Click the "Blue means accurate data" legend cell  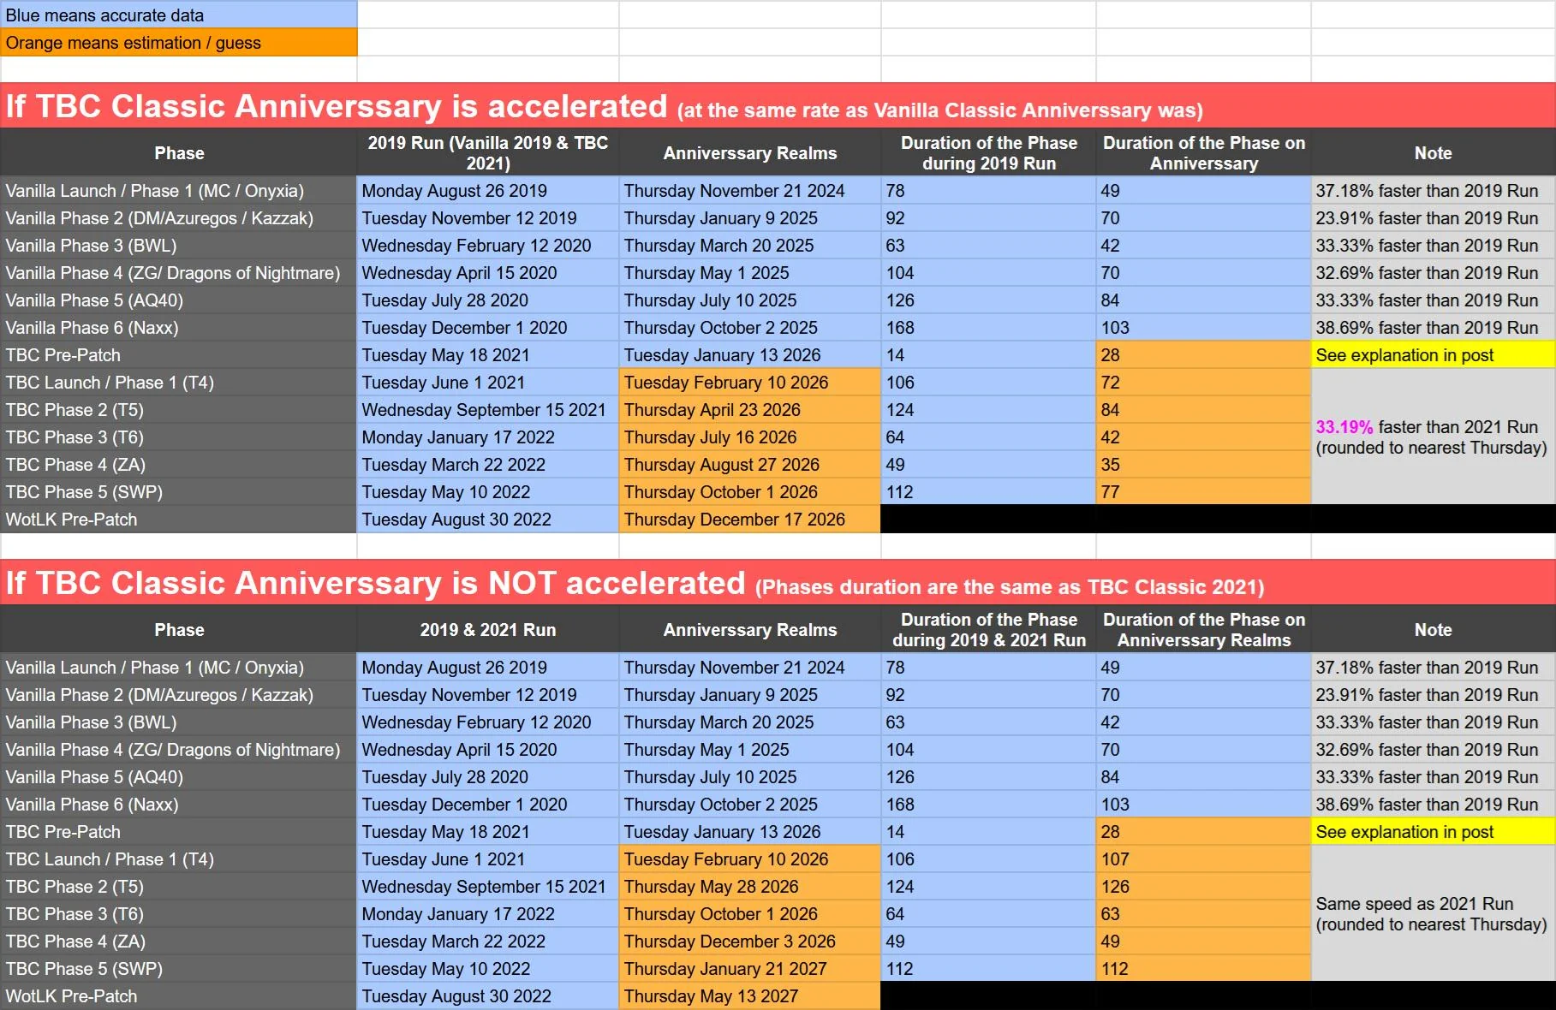point(178,15)
